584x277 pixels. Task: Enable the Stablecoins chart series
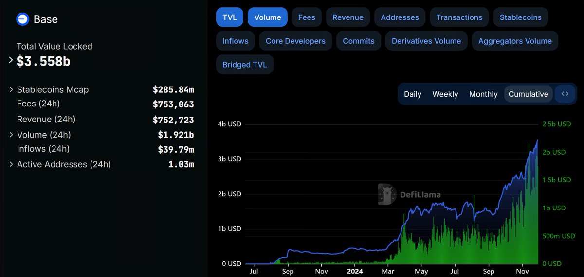click(x=521, y=17)
